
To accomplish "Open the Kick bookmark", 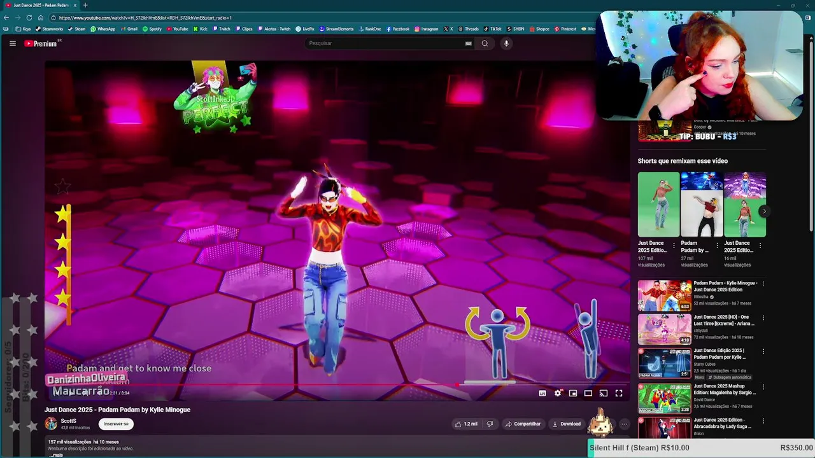I will click(201, 29).
